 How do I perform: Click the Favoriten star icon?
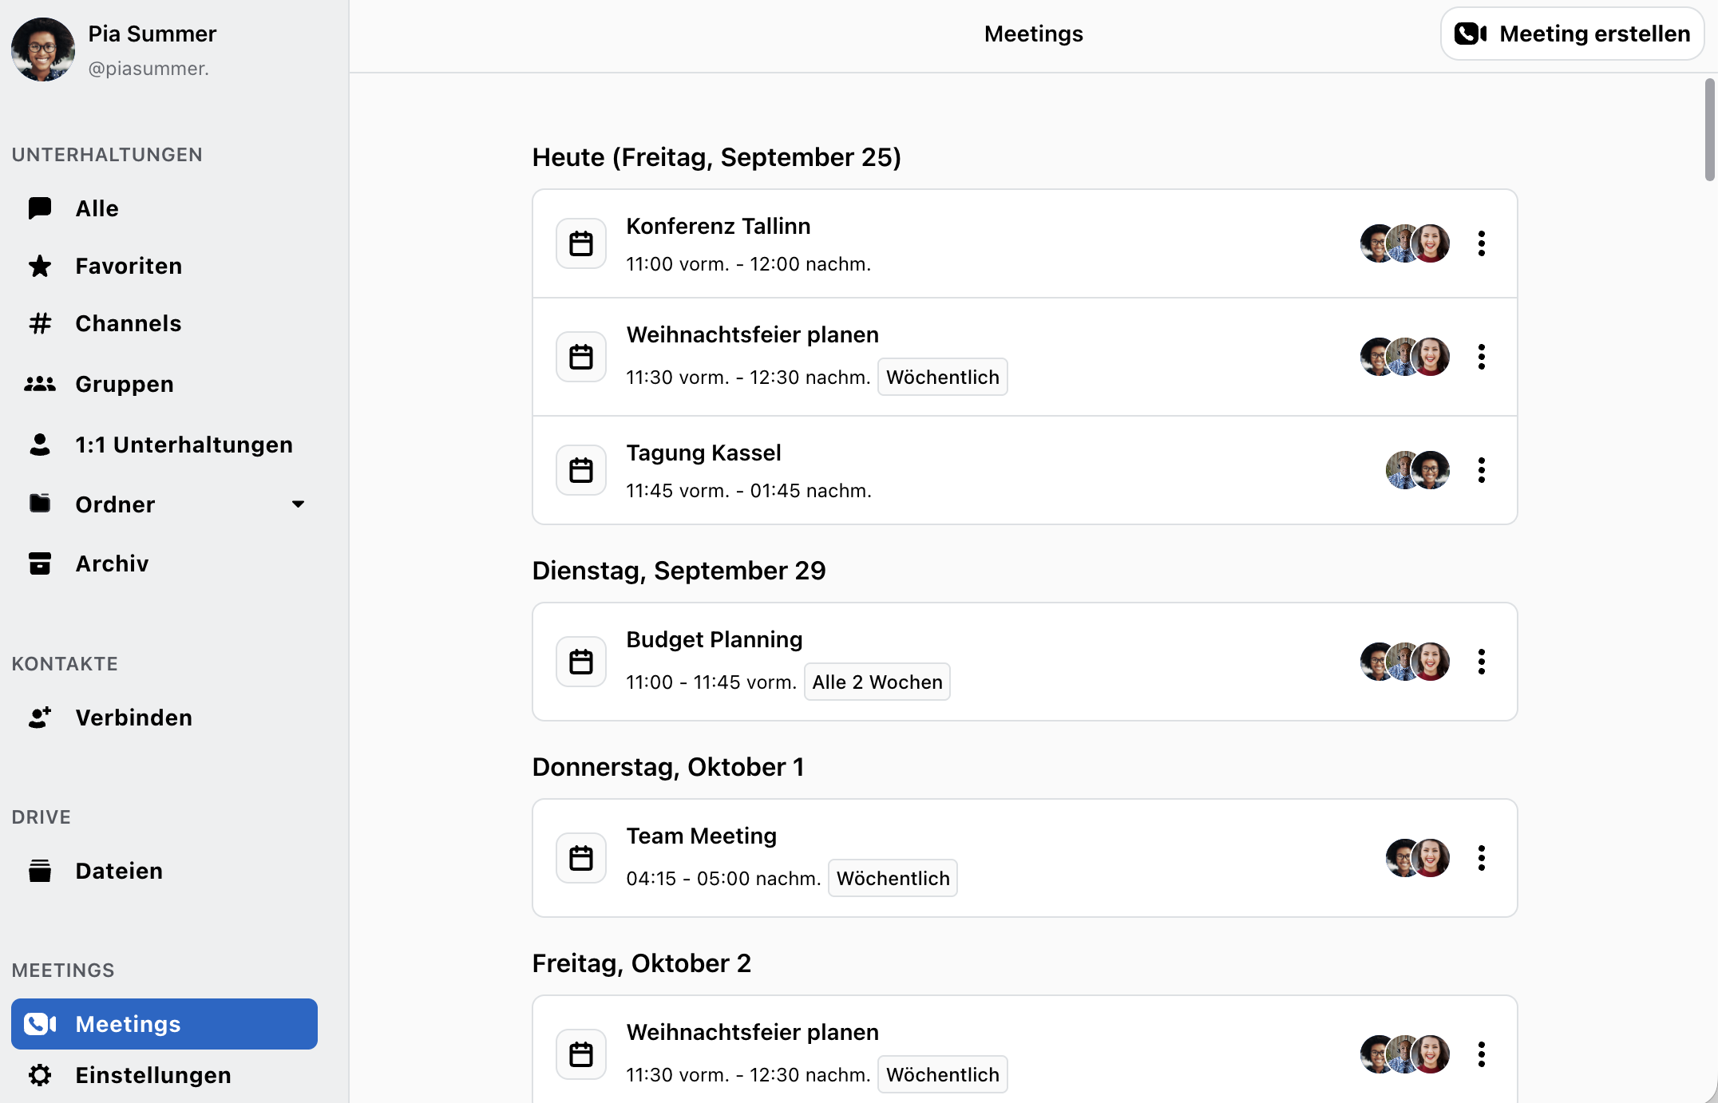click(x=40, y=266)
